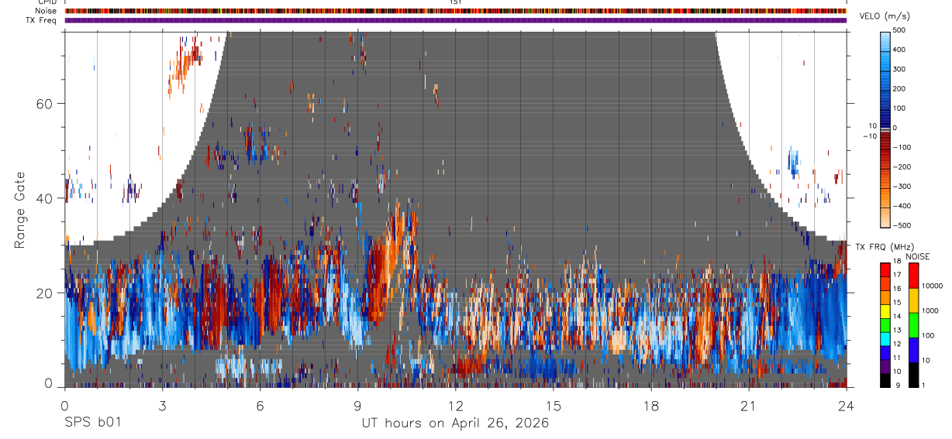Image resolution: width=952 pixels, height=439 pixels.
Task: Click the 'SPS b01' radar beam label
Action: click(x=91, y=423)
